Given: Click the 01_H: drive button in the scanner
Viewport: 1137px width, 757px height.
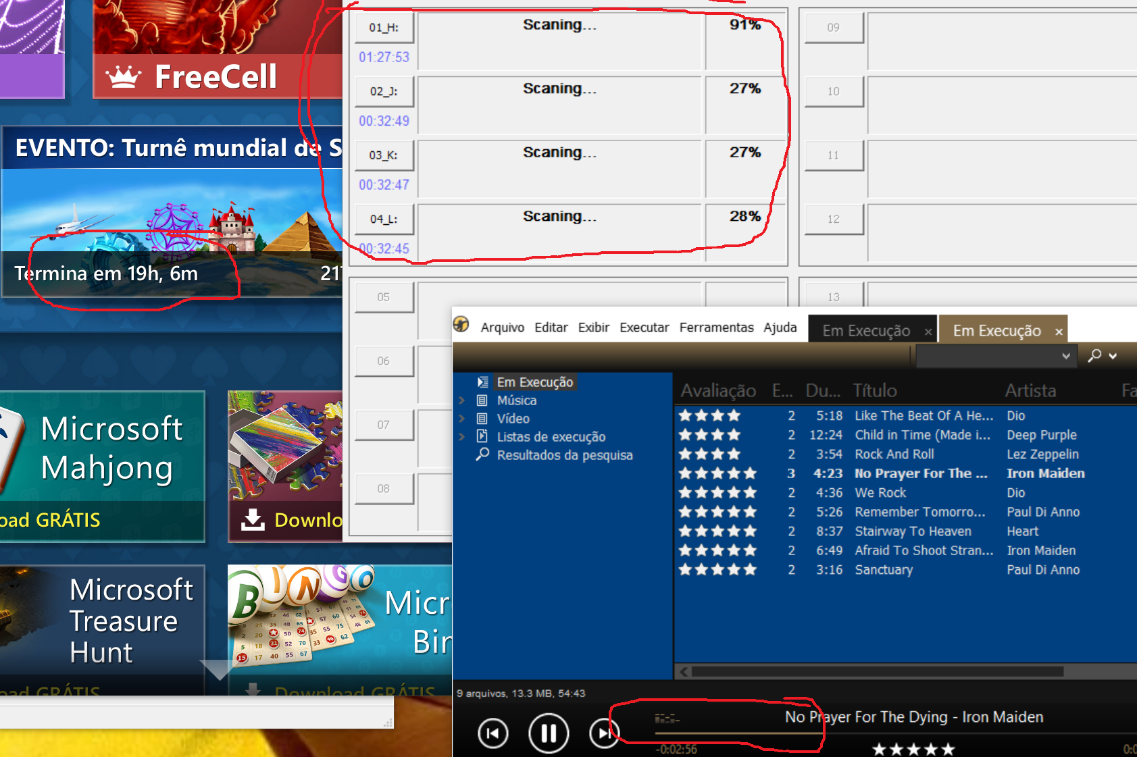Looking at the screenshot, I should coord(384,28).
